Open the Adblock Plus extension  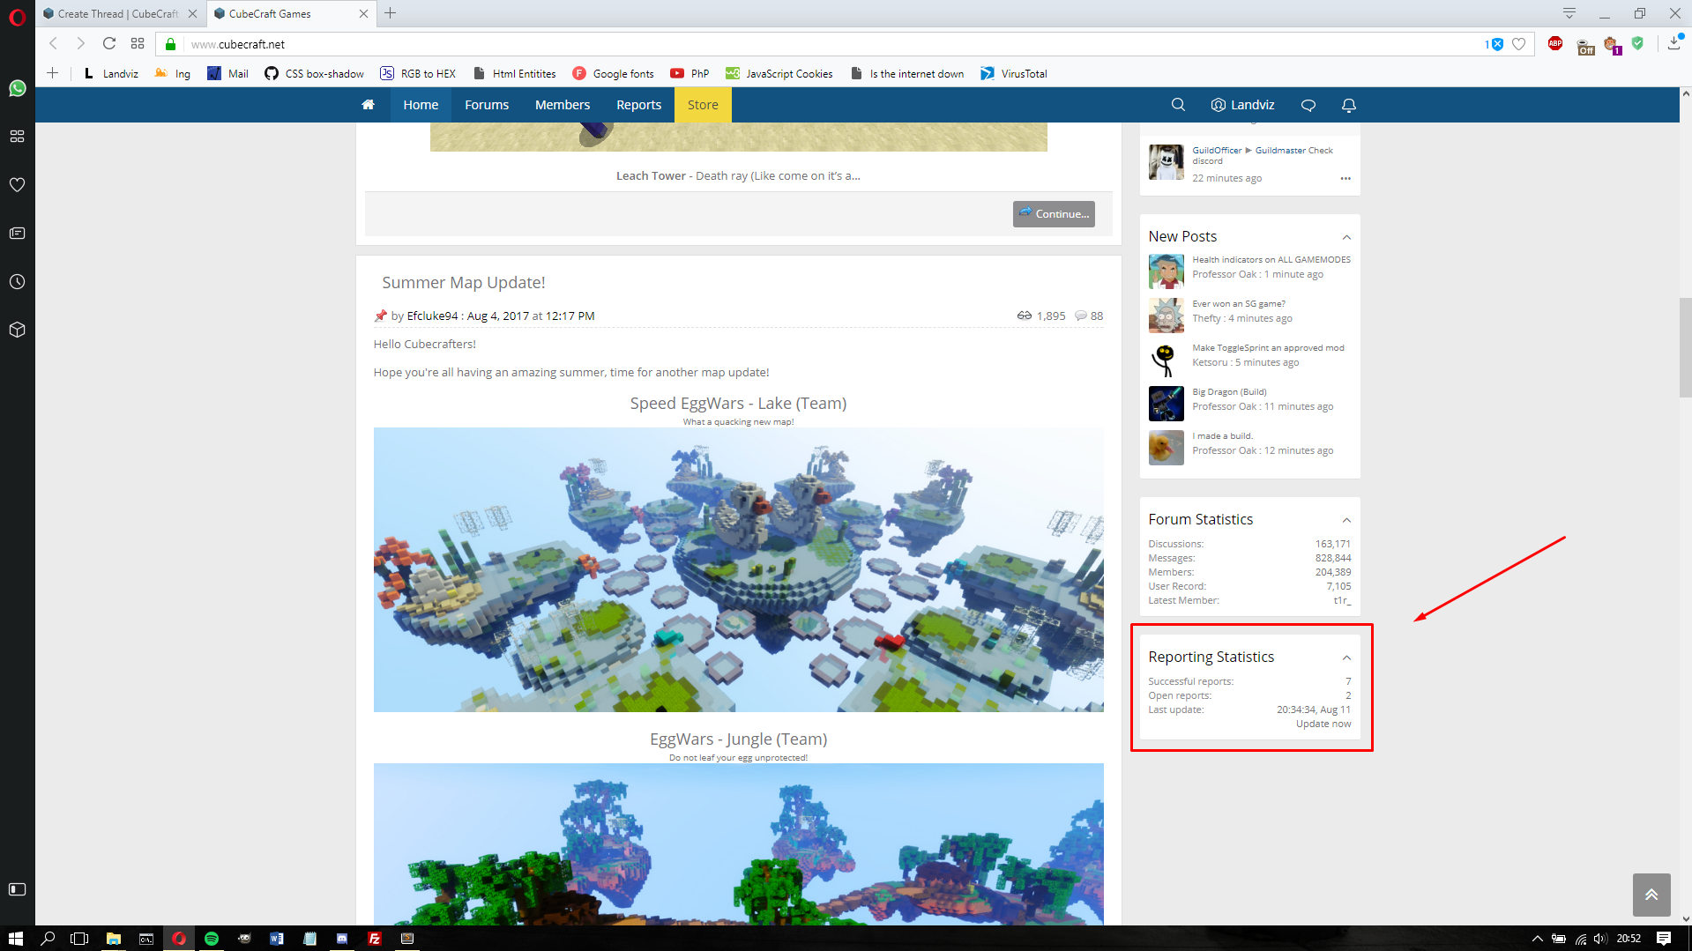tap(1555, 43)
